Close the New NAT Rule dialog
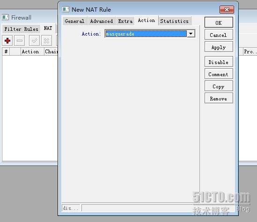The height and width of the screenshot is (222, 257). [x=227, y=10]
